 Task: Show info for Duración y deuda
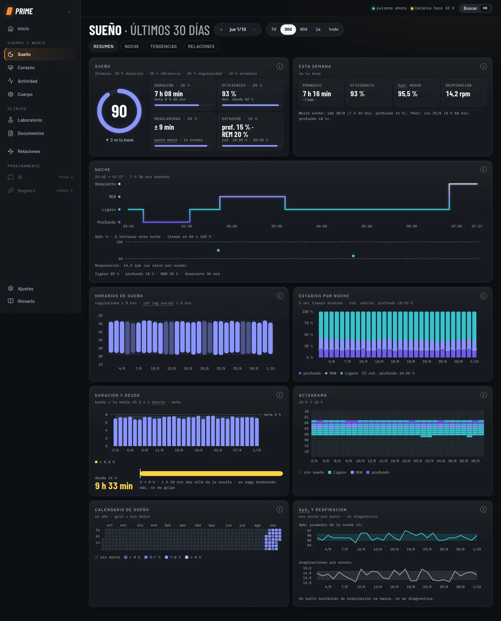(x=280, y=395)
